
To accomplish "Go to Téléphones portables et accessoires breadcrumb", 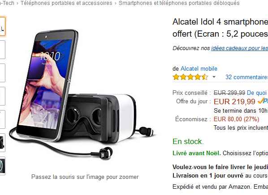I will [x=66, y=3].
